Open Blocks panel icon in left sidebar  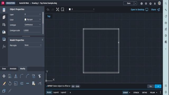click(4, 25)
